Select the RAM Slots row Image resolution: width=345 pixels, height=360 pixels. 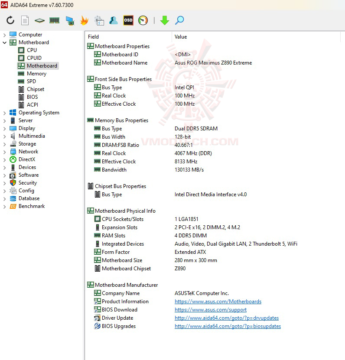click(150, 236)
